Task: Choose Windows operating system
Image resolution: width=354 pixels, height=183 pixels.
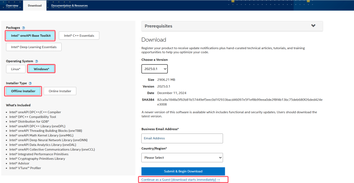Action: tap(41, 69)
